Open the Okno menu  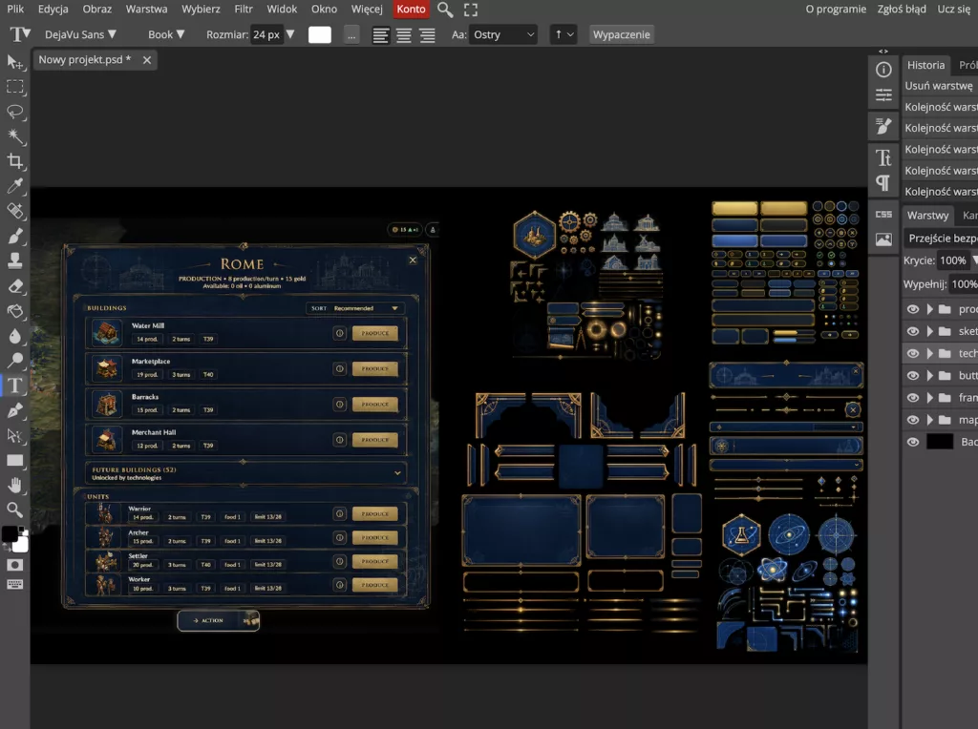(325, 9)
